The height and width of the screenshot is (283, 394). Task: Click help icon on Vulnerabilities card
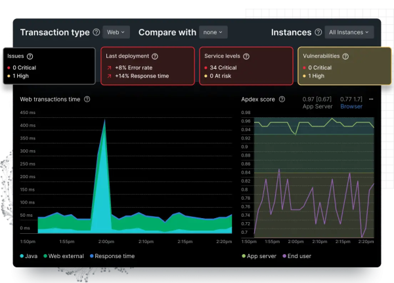point(345,56)
